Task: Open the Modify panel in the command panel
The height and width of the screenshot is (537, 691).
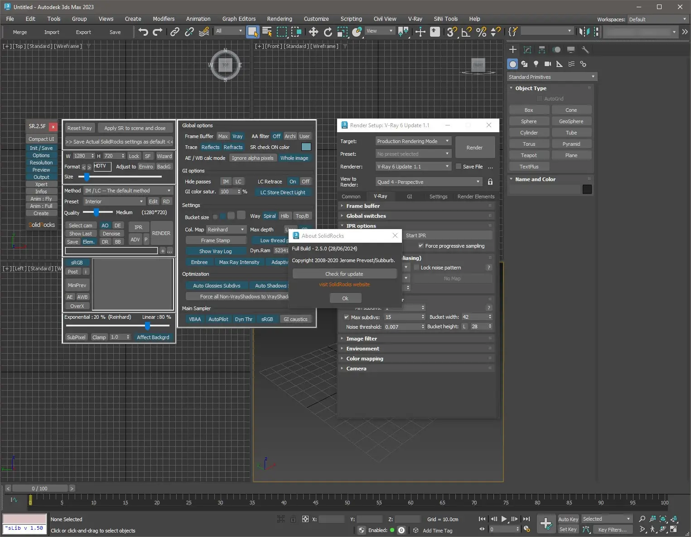Action: pyautogui.click(x=527, y=50)
